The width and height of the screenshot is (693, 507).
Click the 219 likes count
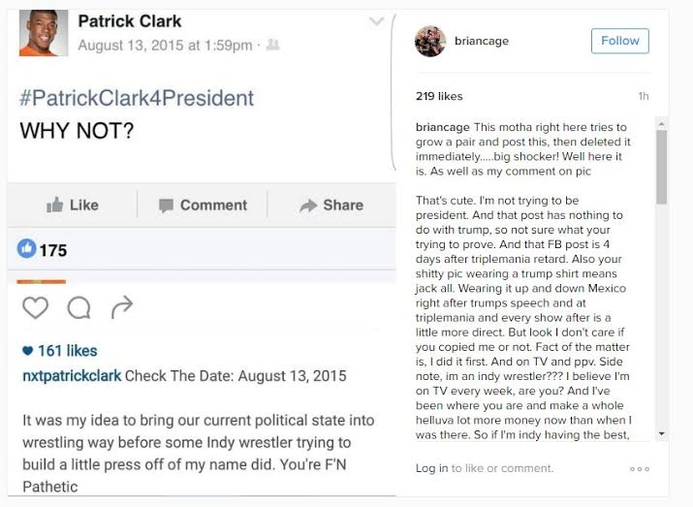(x=439, y=96)
